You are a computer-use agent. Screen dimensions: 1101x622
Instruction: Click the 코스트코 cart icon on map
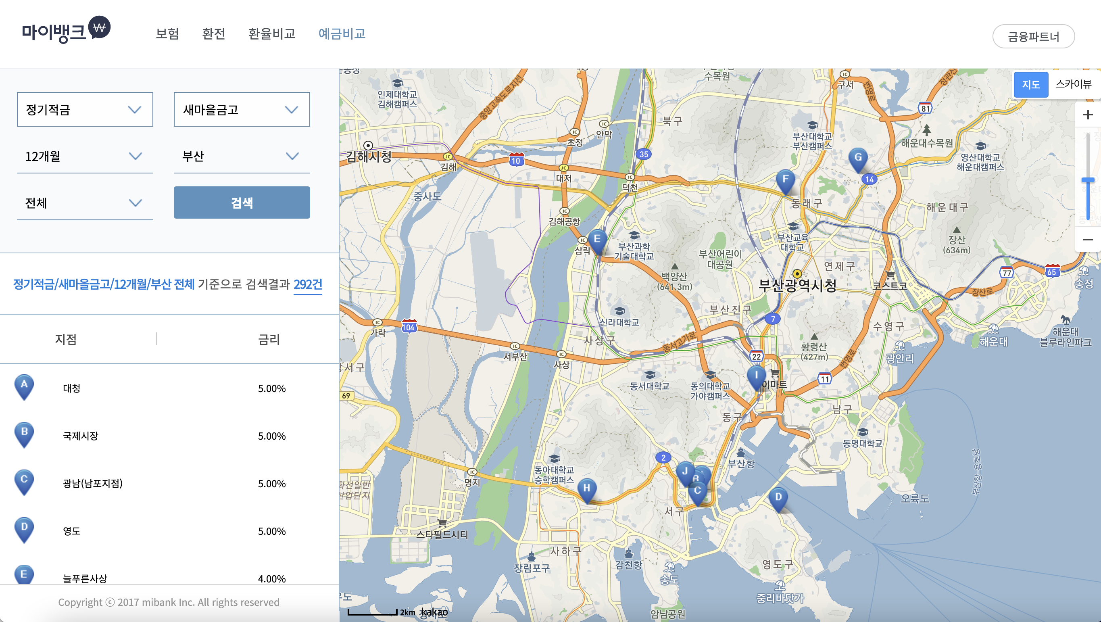tap(890, 274)
